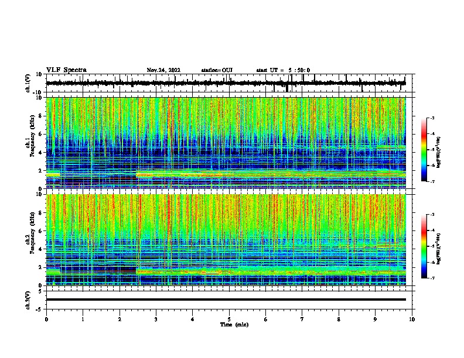
Task: Click the time-axis tick label "2"
Action: coord(120,319)
